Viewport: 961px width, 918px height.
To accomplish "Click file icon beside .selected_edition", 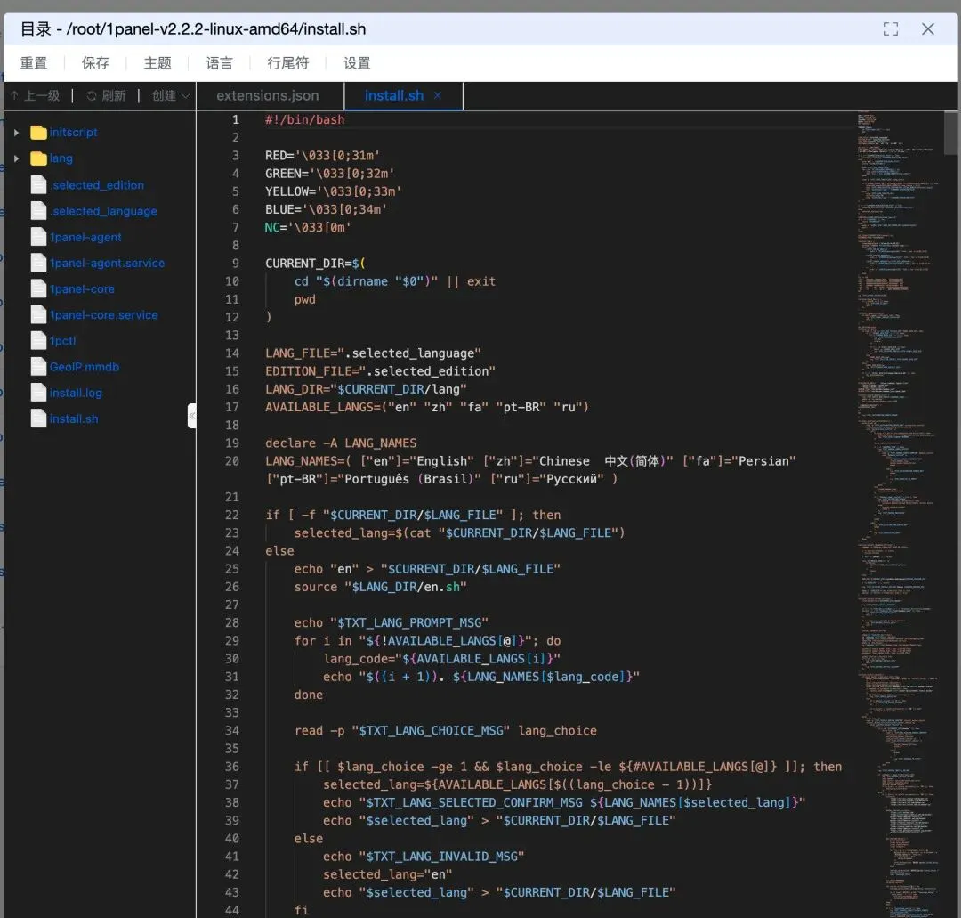I will pyautogui.click(x=38, y=184).
